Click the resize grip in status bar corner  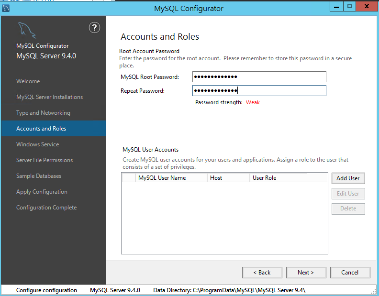coord(373,291)
